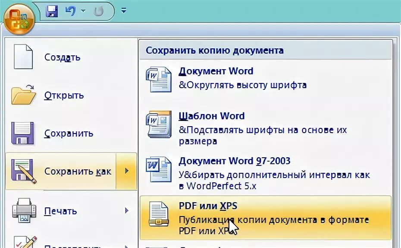401x248 pixels.
Task: Click the Шаблон Word template icon
Action: point(159,124)
